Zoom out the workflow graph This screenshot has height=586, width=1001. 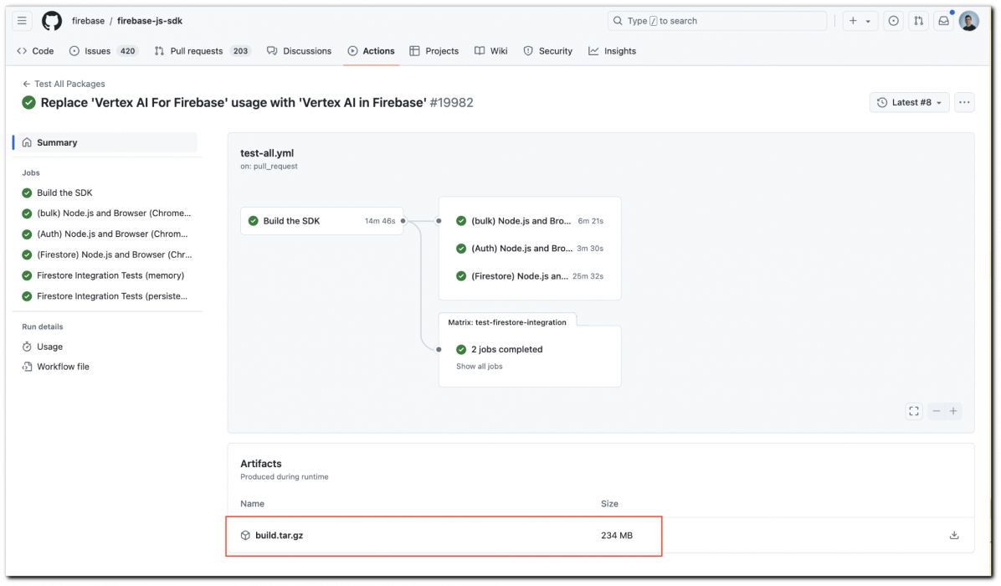tap(937, 411)
